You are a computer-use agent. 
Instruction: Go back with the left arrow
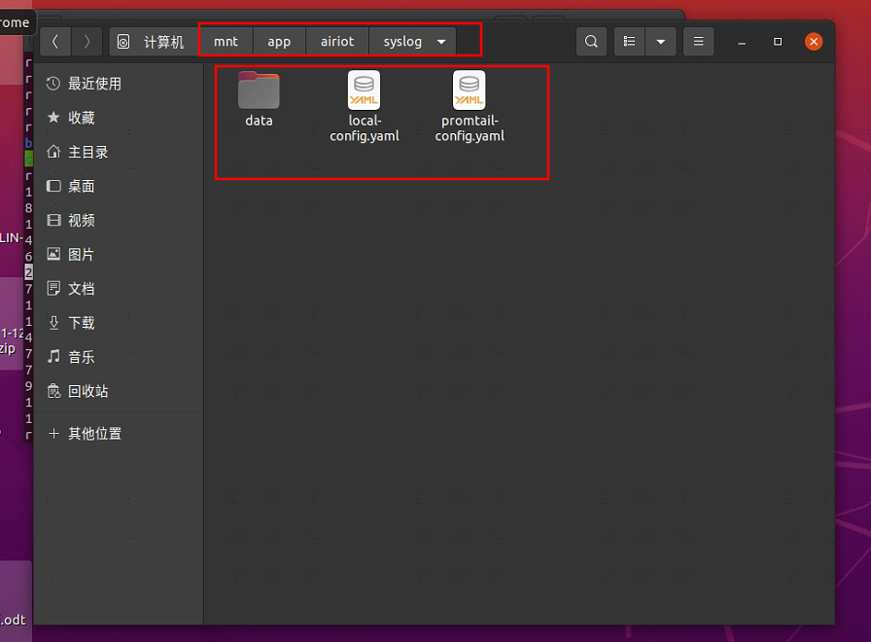pos(55,42)
